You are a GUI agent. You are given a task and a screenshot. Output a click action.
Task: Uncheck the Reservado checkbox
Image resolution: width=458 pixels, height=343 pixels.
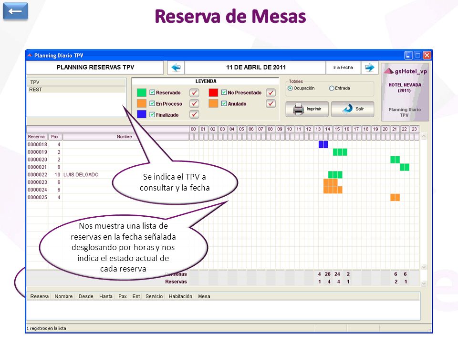point(152,92)
